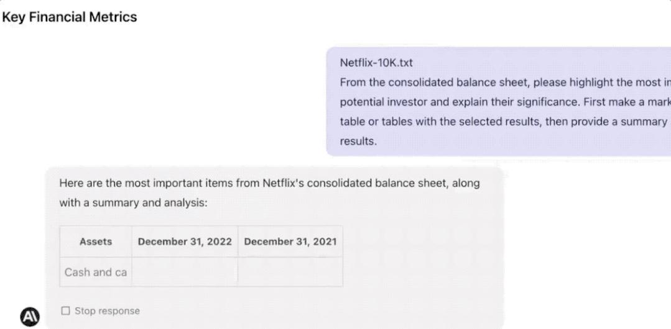Click the 'table or tables with the selected results' line
Viewport: 671px width, 329px height.
pos(497,121)
